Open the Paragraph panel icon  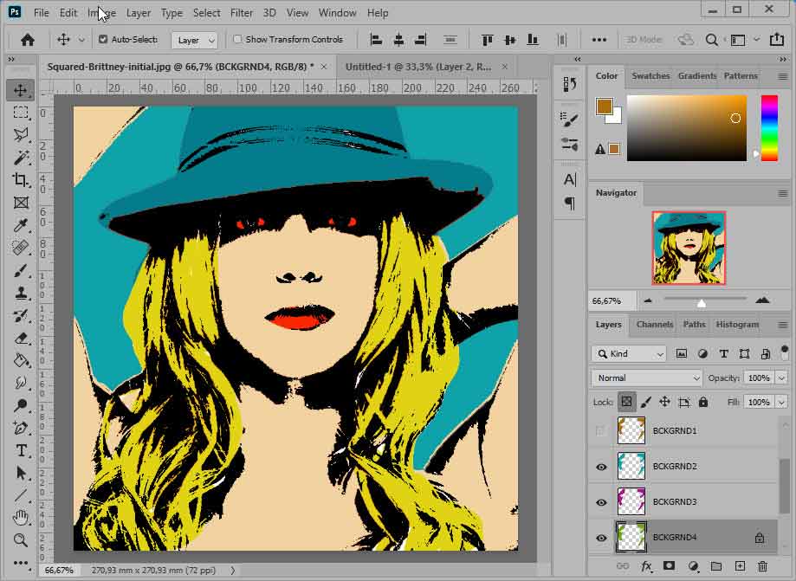click(x=570, y=203)
